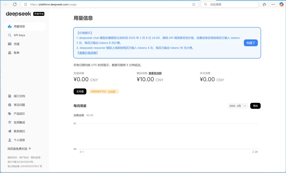Click the 本月消费 label

pyautogui.click(x=205, y=73)
